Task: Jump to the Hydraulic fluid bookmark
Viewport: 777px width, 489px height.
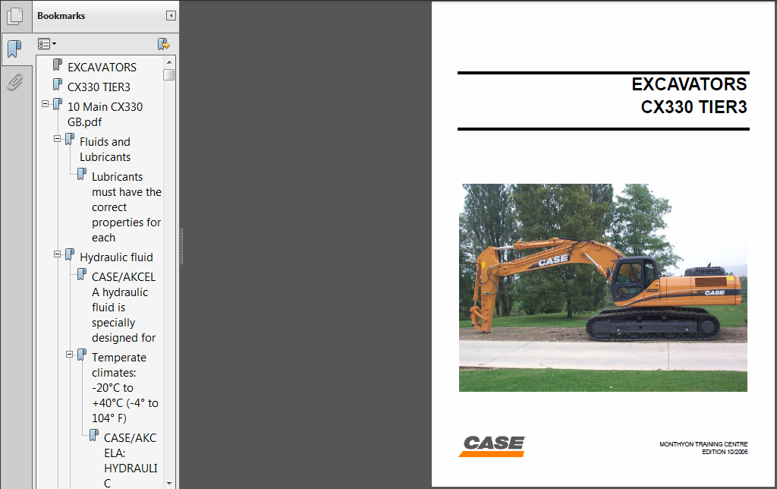Action: pos(116,257)
